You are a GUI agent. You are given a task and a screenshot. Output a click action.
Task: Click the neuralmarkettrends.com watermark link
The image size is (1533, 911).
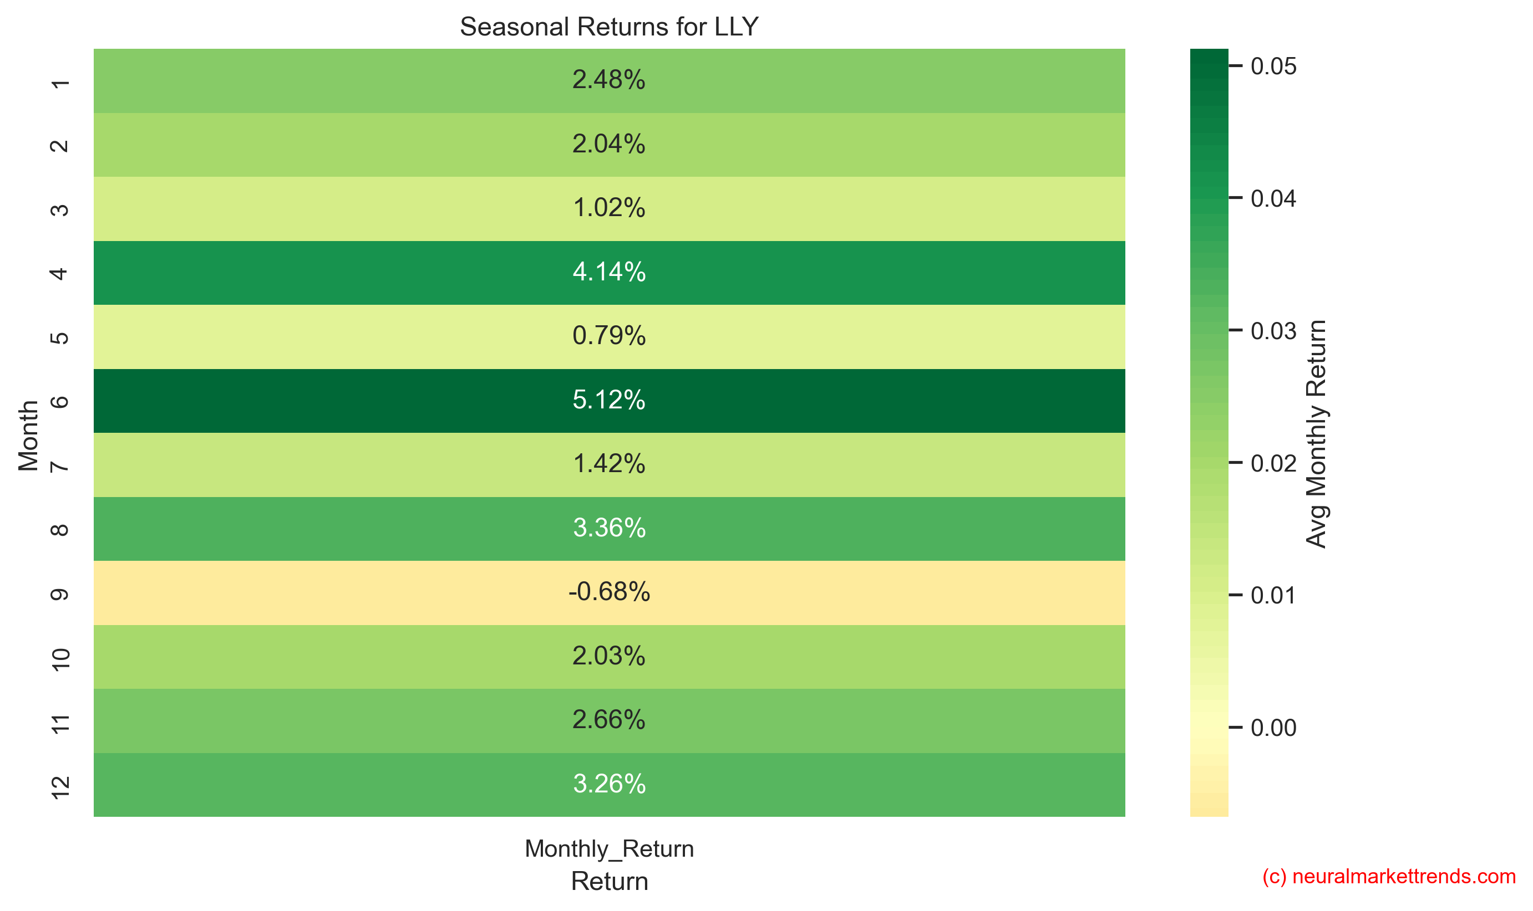coord(1388,876)
